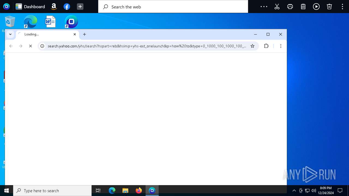349x196 pixels.
Task: Close the browser window
Action: click(281, 34)
